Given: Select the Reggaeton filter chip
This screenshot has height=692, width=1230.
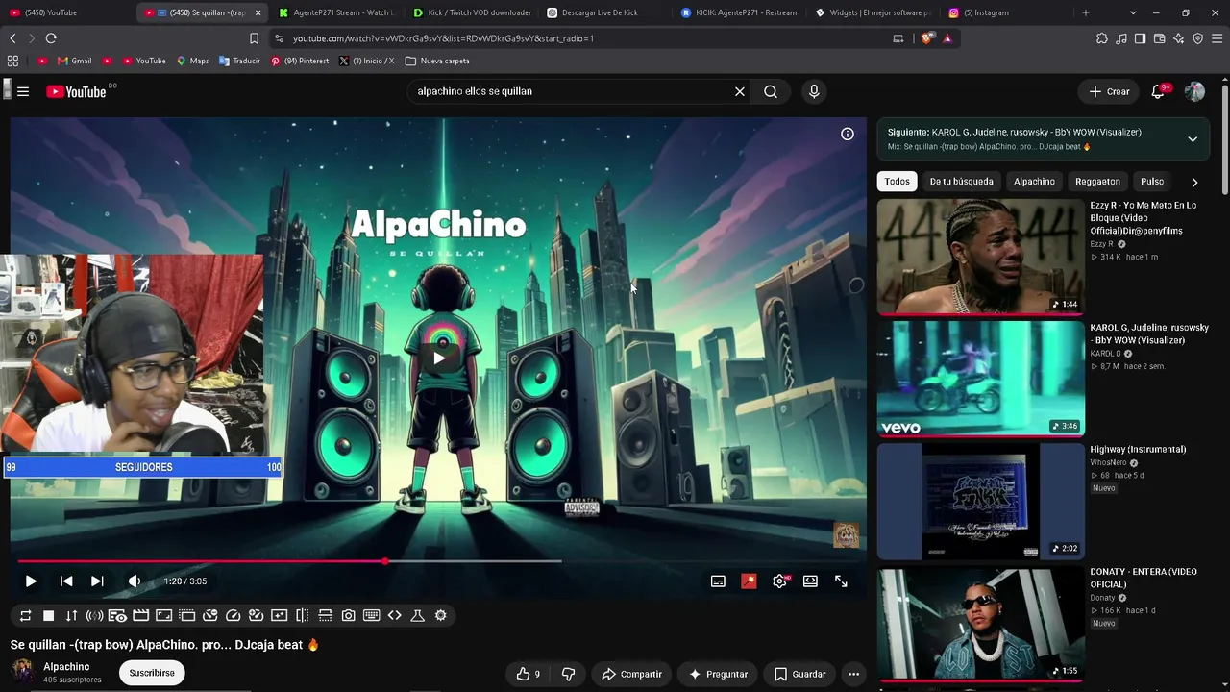Looking at the screenshot, I should 1097,182.
